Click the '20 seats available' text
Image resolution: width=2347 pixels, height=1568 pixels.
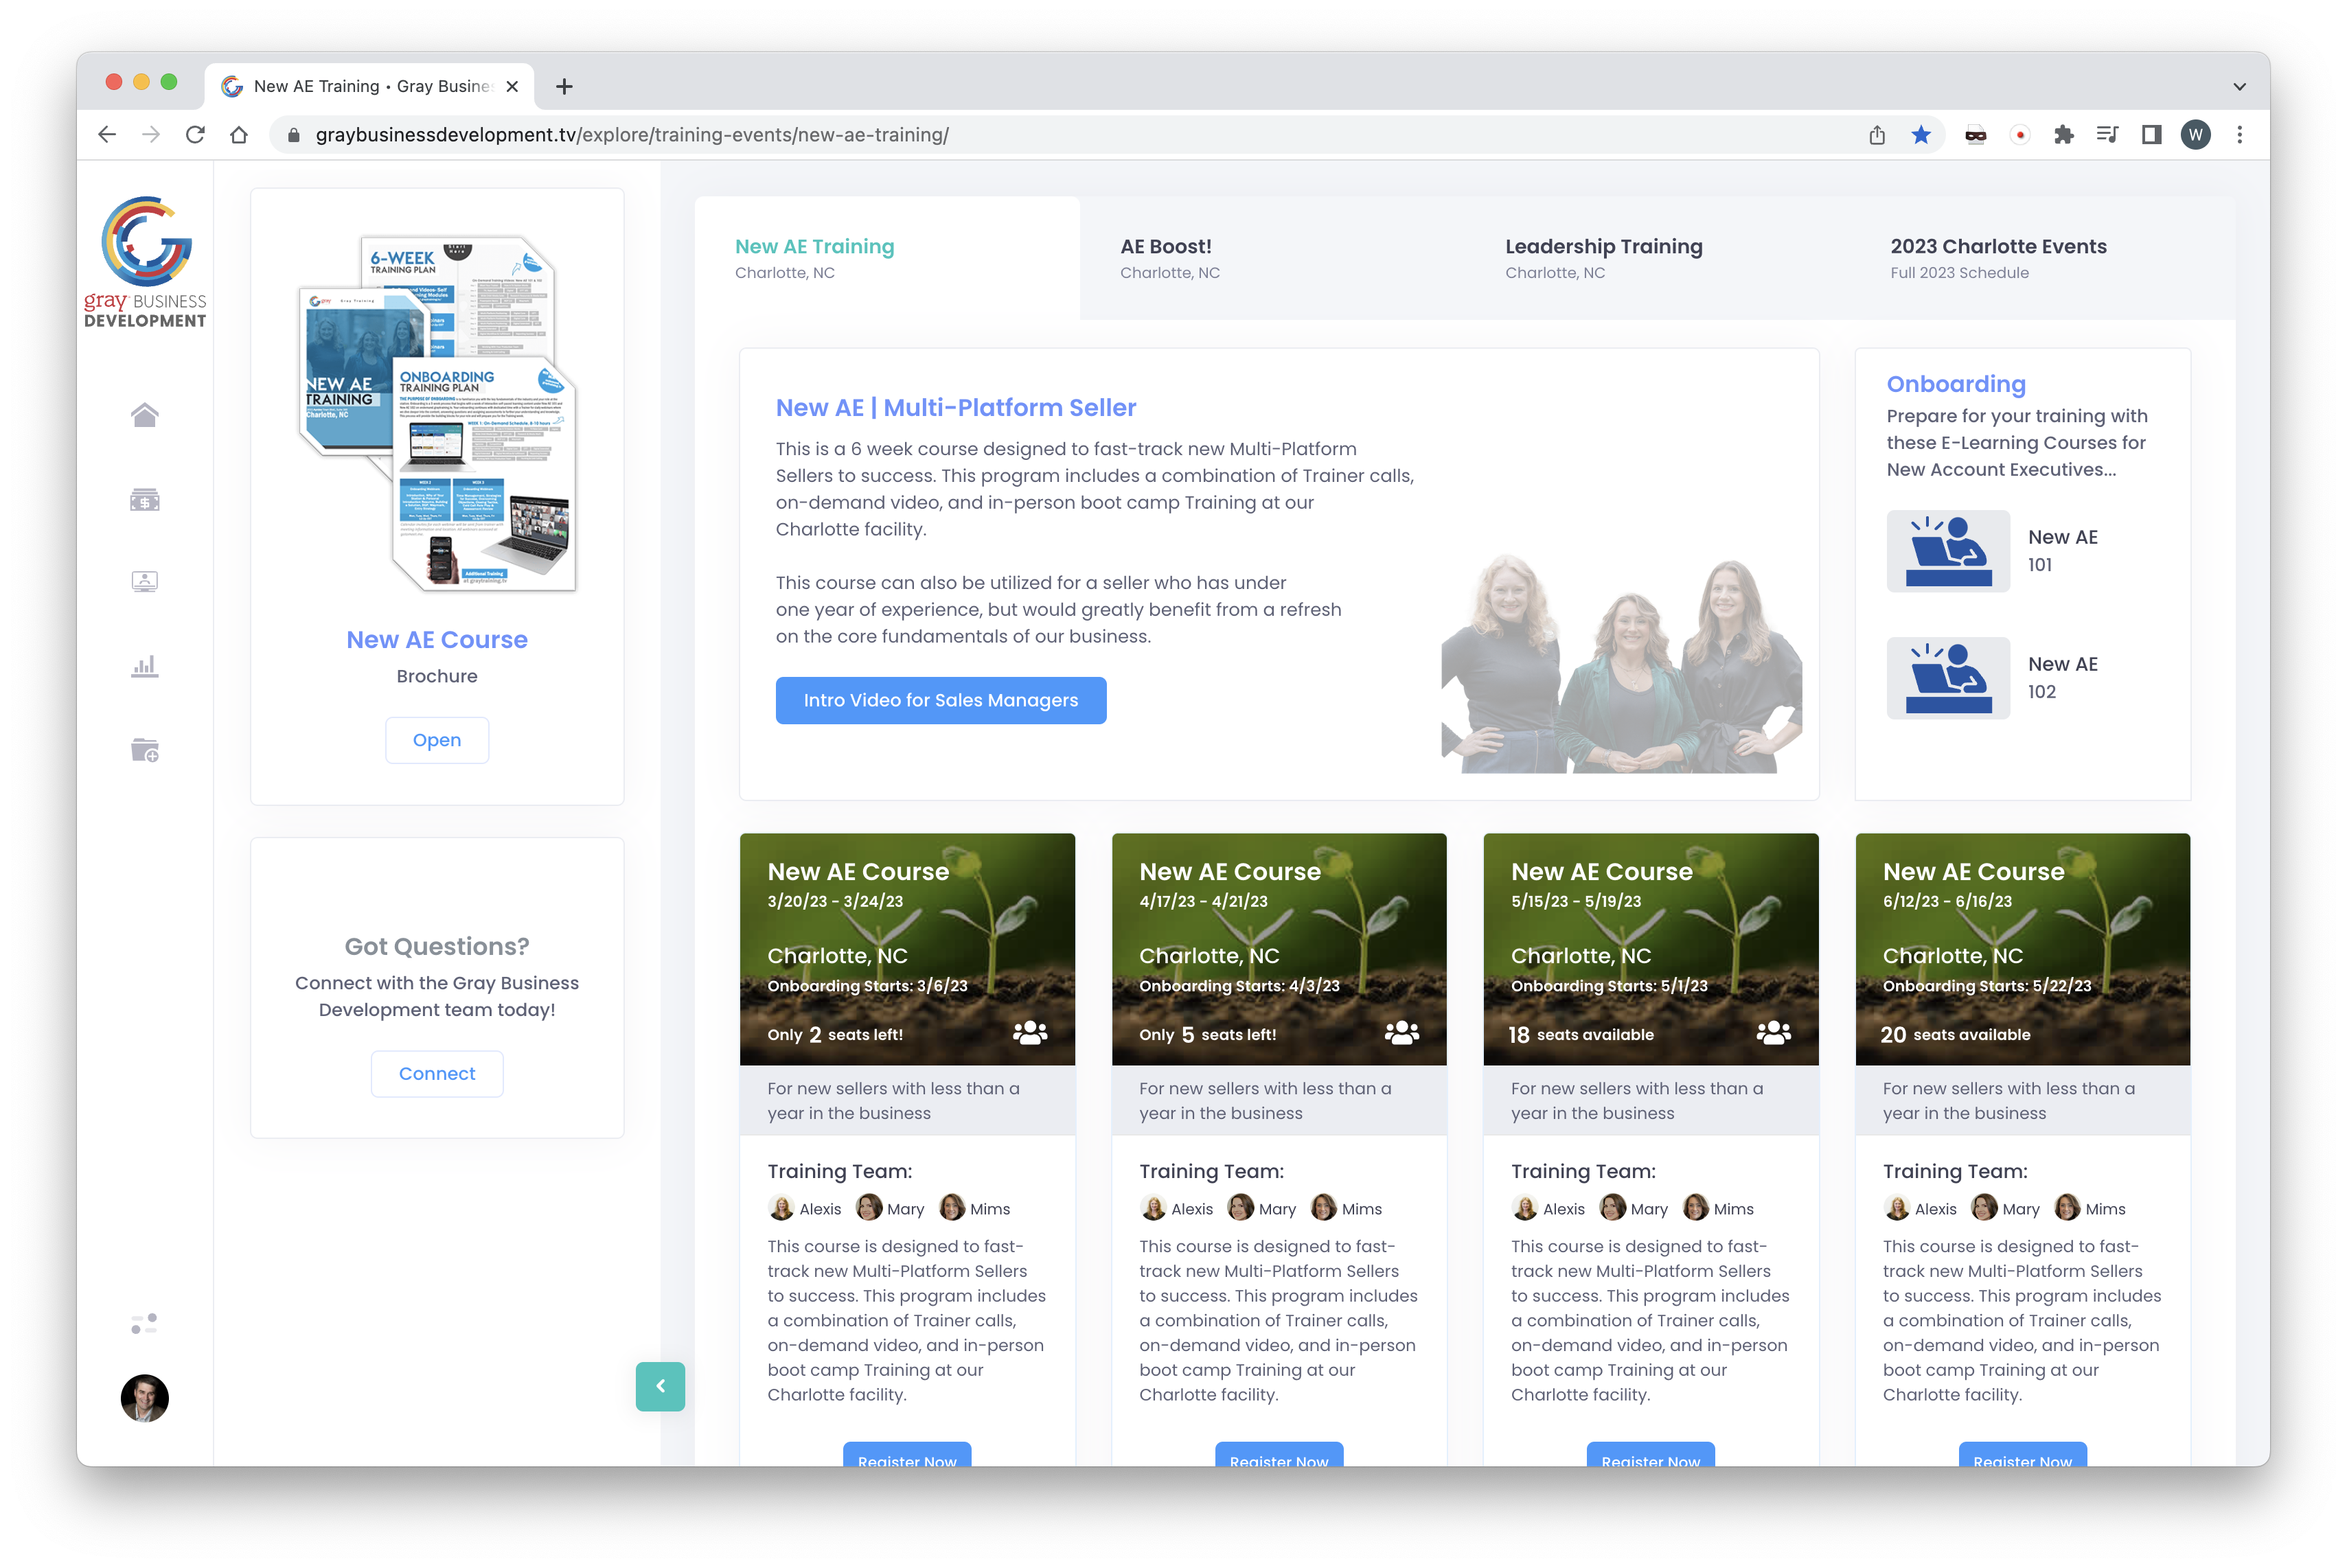point(1955,1035)
